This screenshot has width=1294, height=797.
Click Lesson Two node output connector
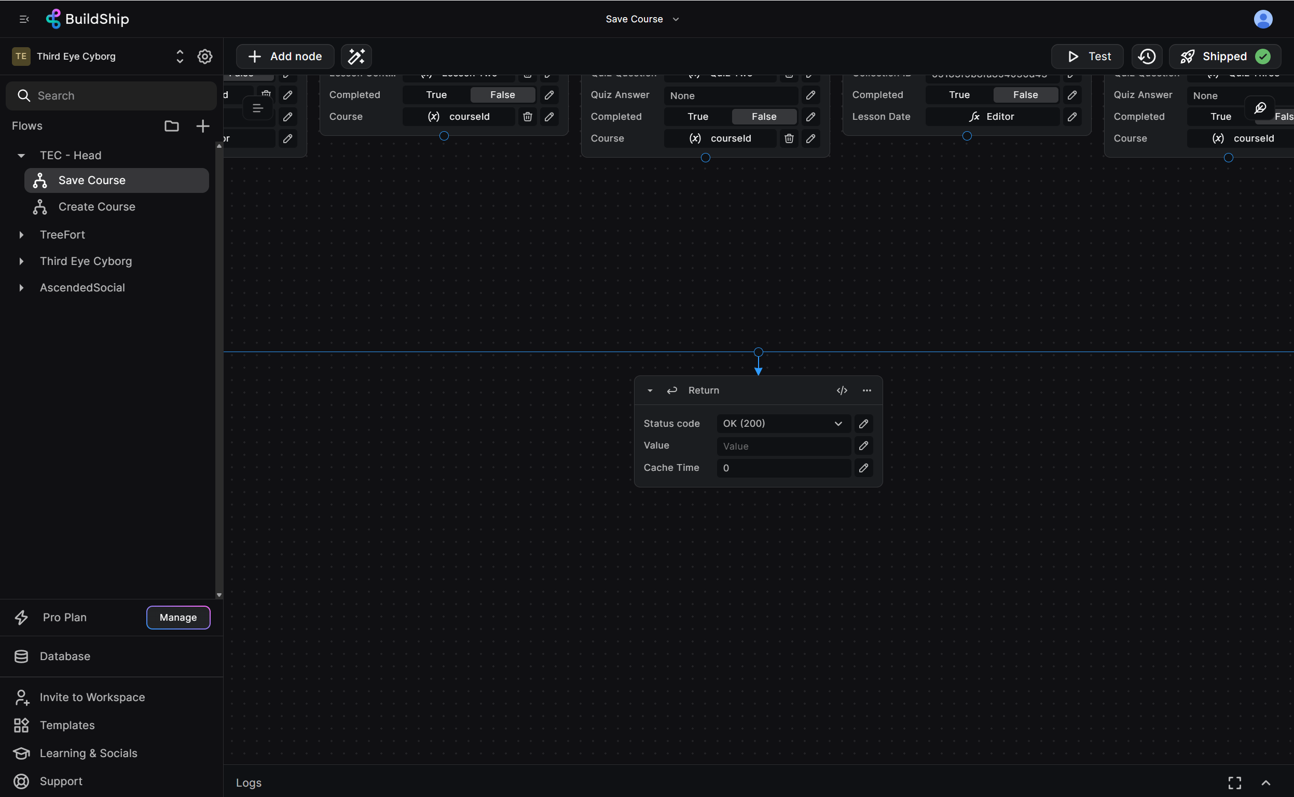pos(444,136)
